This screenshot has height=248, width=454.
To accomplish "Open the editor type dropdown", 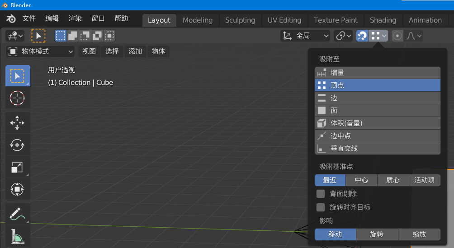I will click(15, 36).
